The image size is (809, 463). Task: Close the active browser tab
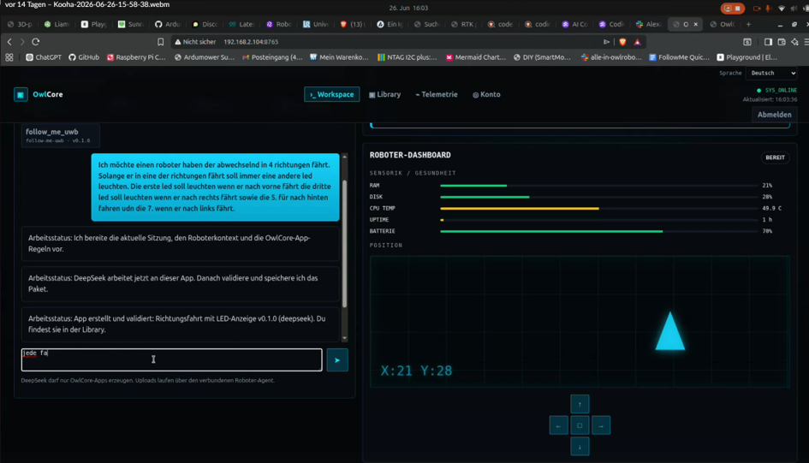695,24
